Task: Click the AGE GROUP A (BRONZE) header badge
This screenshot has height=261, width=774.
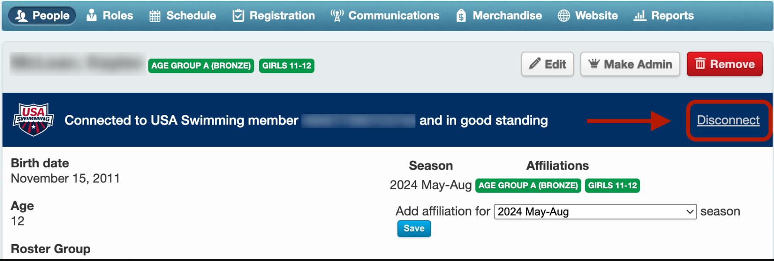Action: [201, 66]
